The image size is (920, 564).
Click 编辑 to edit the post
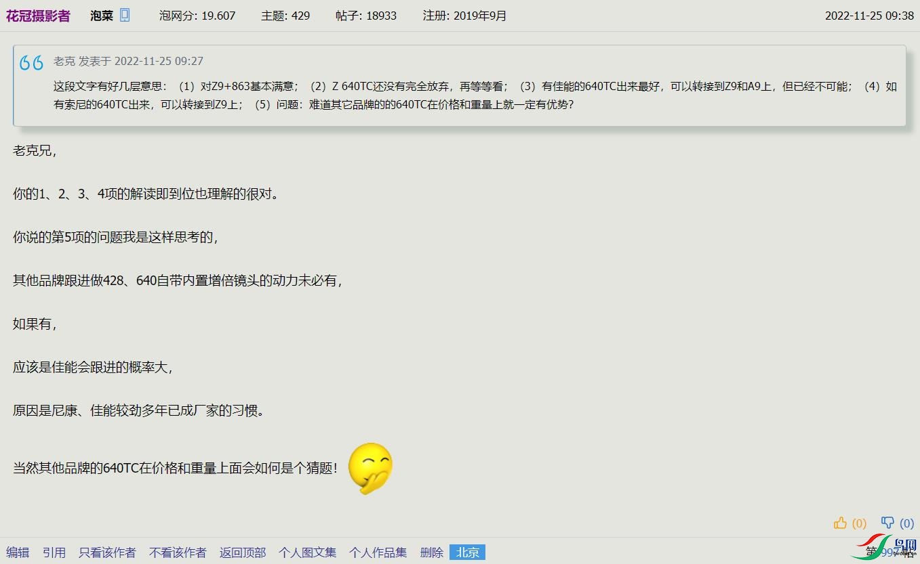[x=18, y=552]
